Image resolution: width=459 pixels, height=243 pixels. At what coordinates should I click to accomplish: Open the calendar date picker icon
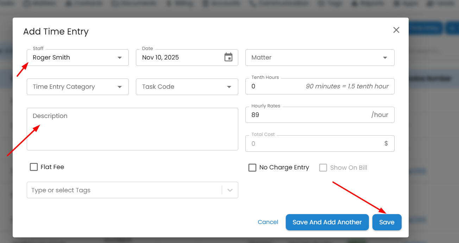[228, 57]
